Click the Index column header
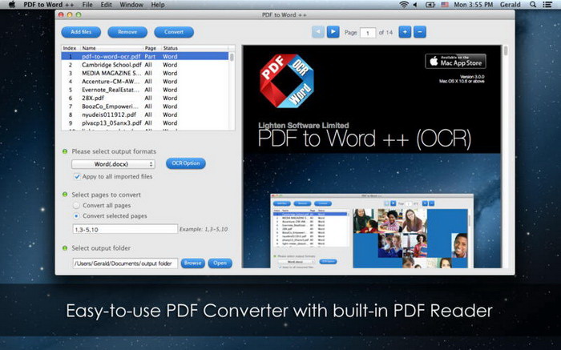561x350 pixels. (71, 48)
